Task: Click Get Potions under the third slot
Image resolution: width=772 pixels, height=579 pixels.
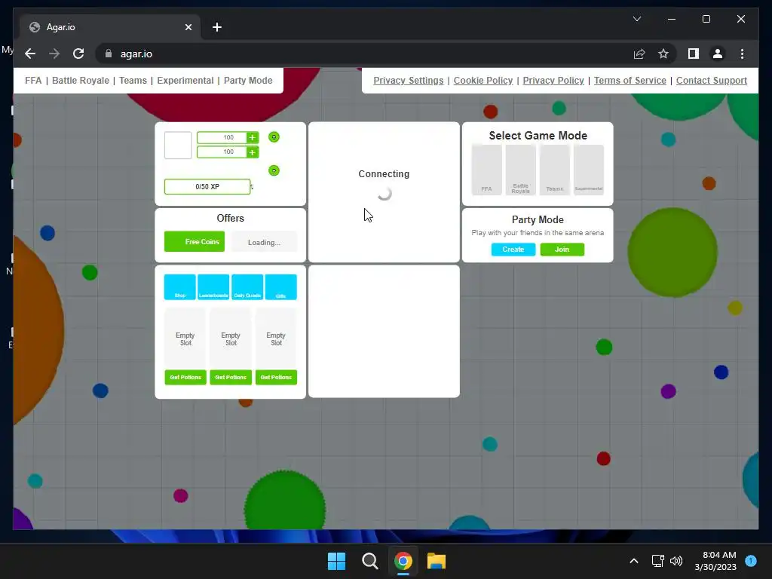Action: 276,377
